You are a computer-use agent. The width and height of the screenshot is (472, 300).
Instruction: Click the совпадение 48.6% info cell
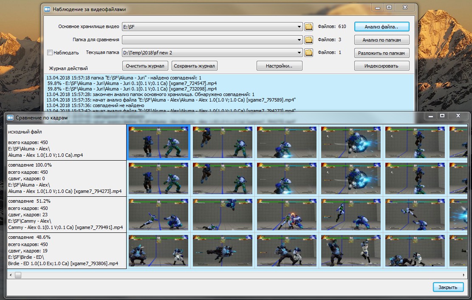tap(67, 251)
